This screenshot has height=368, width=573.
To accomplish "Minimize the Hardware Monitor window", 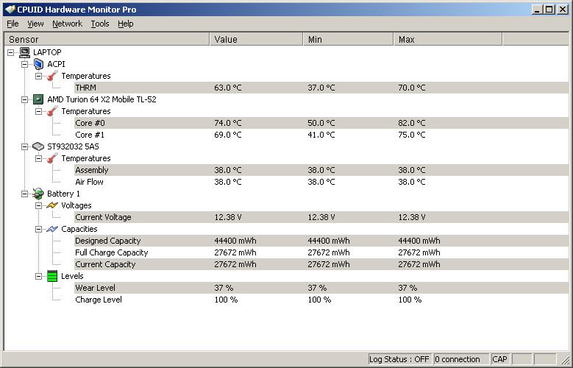I will click(x=537, y=10).
